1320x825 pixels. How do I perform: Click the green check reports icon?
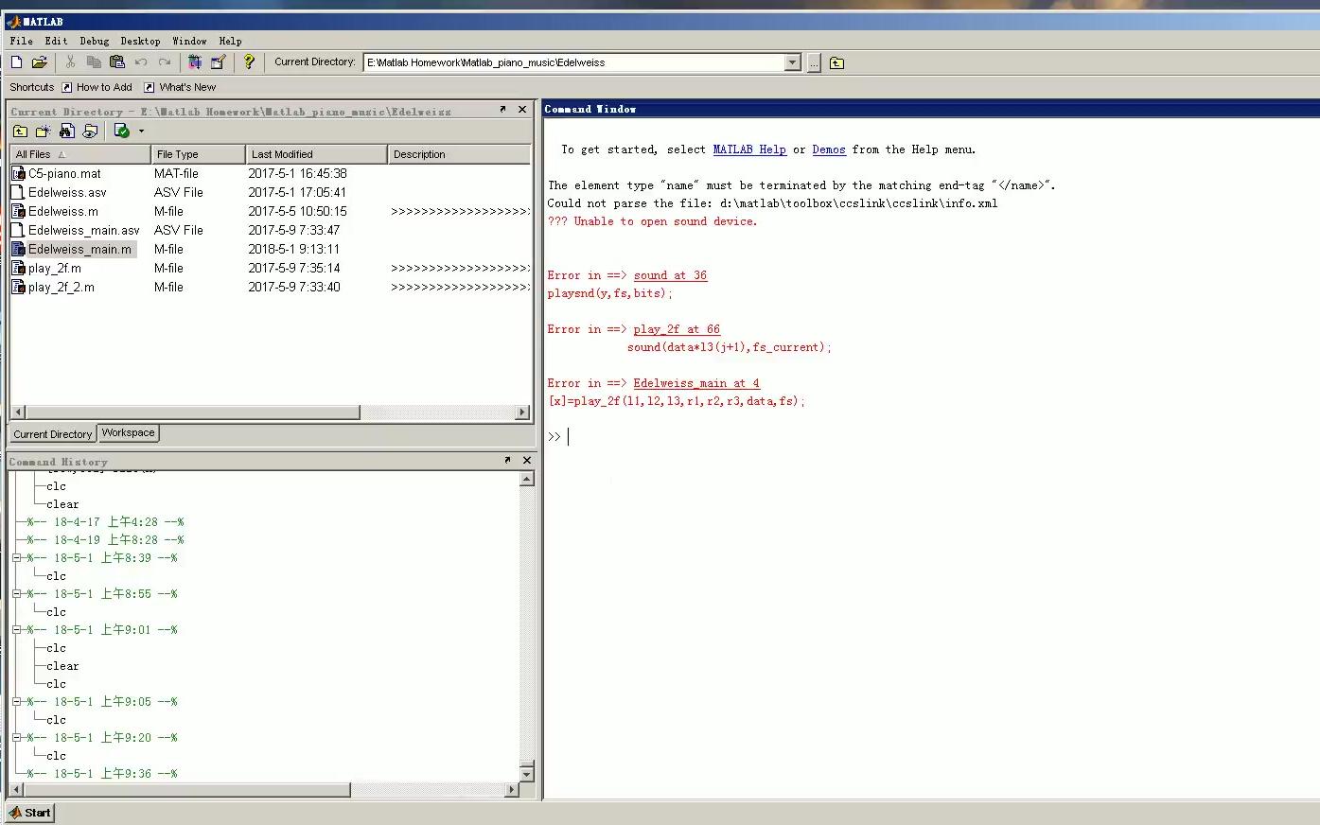click(x=121, y=131)
